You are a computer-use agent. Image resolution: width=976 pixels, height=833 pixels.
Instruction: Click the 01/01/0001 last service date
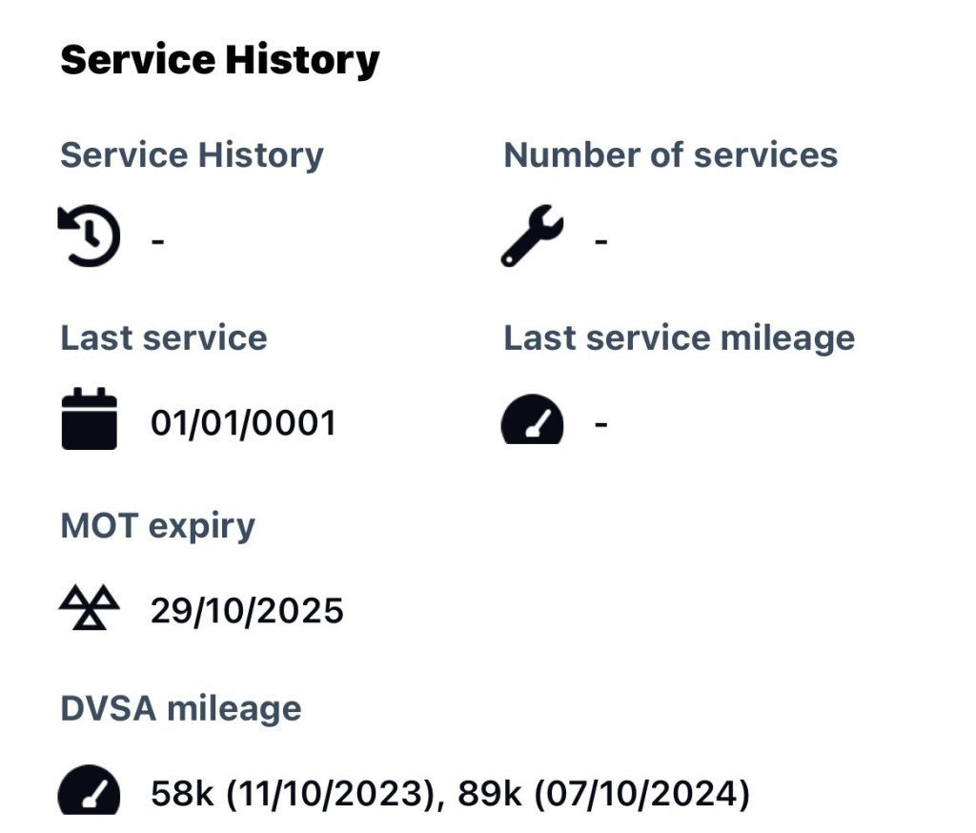(243, 423)
